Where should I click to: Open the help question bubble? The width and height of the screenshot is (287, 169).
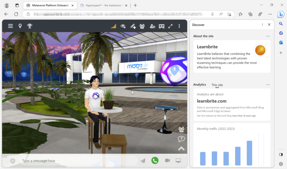pyautogui.click(x=181, y=139)
